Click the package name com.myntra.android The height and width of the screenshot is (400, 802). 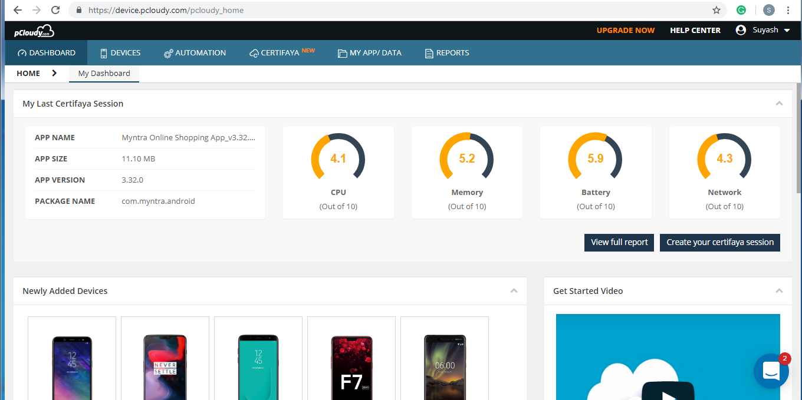[x=158, y=201]
